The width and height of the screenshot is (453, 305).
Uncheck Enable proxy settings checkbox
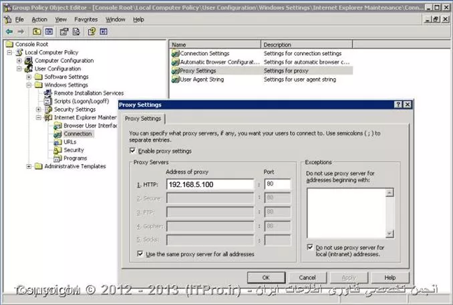click(132, 151)
